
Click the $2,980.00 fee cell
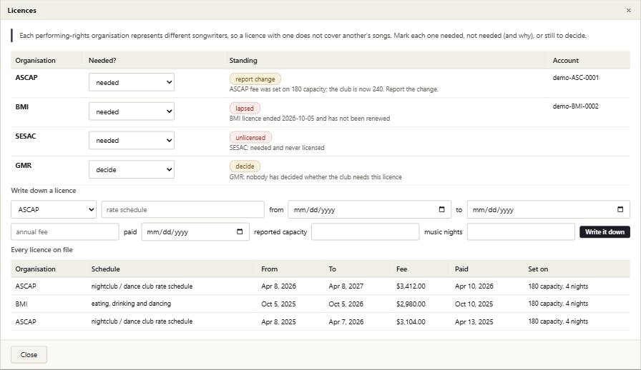point(411,304)
